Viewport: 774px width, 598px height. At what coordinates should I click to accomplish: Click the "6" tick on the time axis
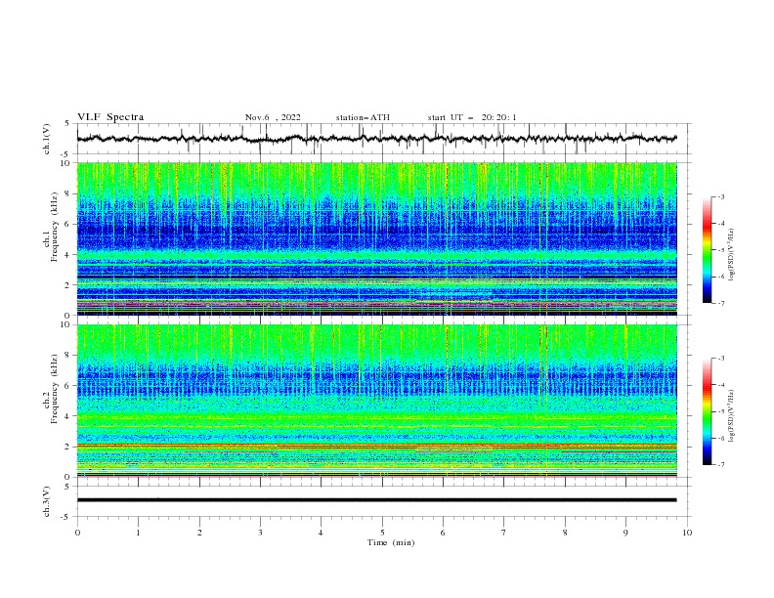tap(444, 533)
